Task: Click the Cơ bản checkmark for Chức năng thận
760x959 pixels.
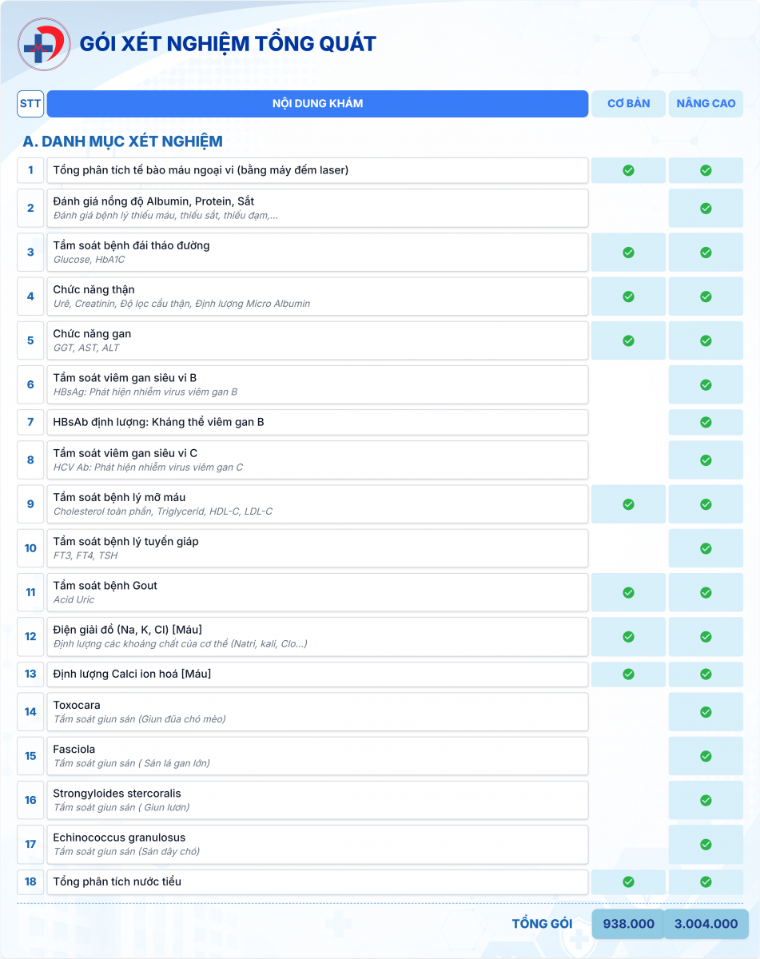Action: [628, 296]
